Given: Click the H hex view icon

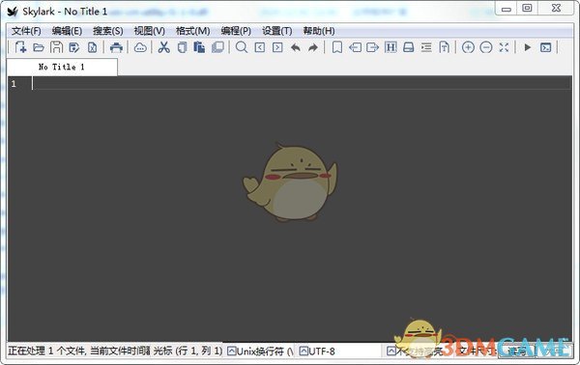Looking at the screenshot, I should coord(391,47).
